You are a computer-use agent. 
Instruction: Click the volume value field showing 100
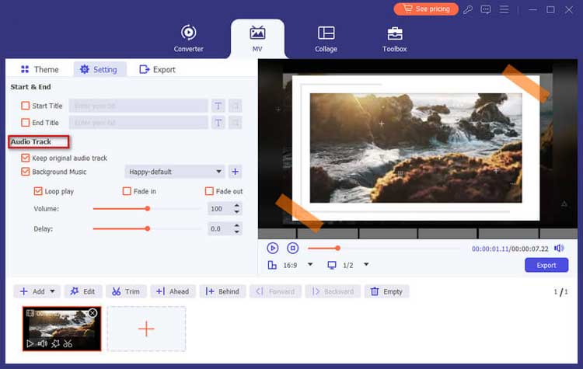coord(220,208)
